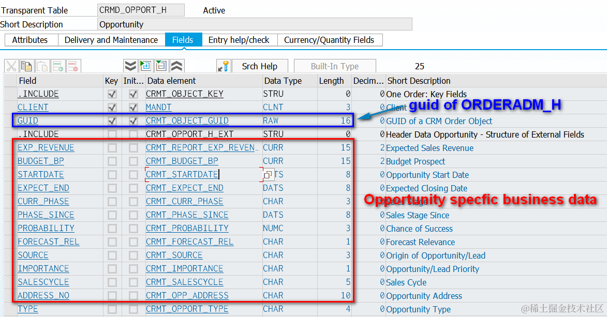Check Initial values box for BUDGET_BP
Image resolution: width=607 pixels, height=317 pixels.
pyautogui.click(x=133, y=161)
